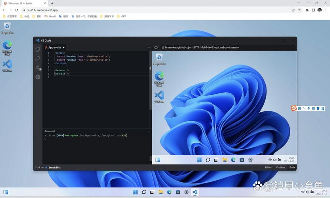Open Microsoft Store on the bottom taskbar

coord(178,192)
